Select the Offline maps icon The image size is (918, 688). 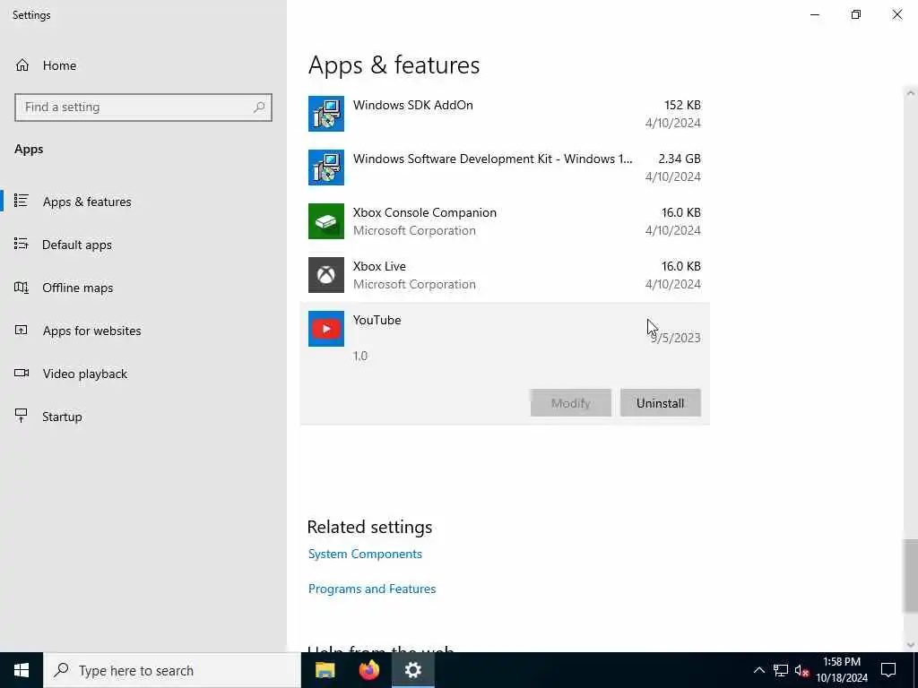[22, 288]
